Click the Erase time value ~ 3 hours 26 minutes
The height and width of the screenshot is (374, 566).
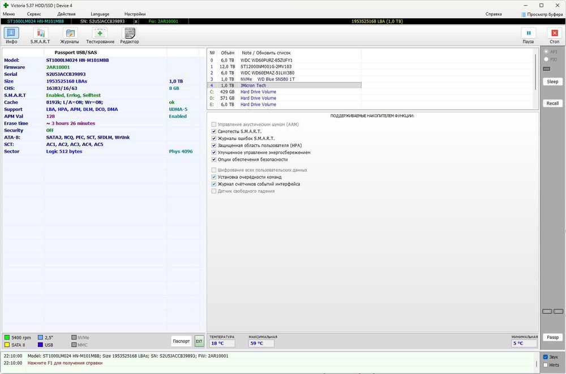71,123
